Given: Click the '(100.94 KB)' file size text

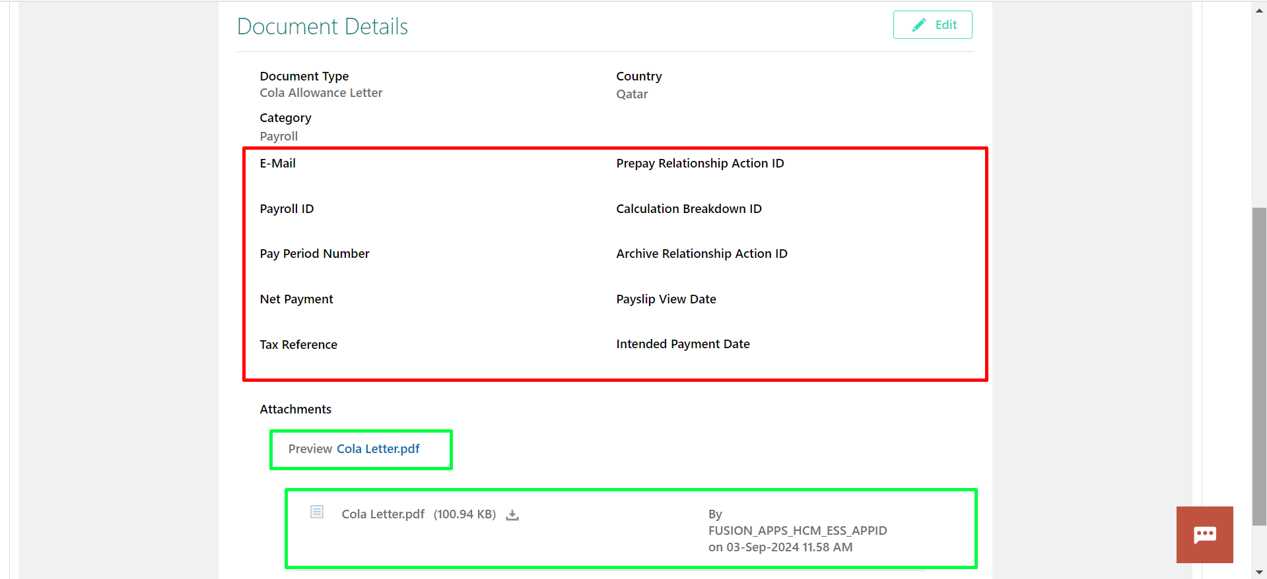Looking at the screenshot, I should (x=465, y=514).
